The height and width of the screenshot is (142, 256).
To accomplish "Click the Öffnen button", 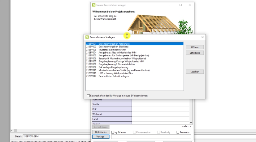I will [195, 47].
